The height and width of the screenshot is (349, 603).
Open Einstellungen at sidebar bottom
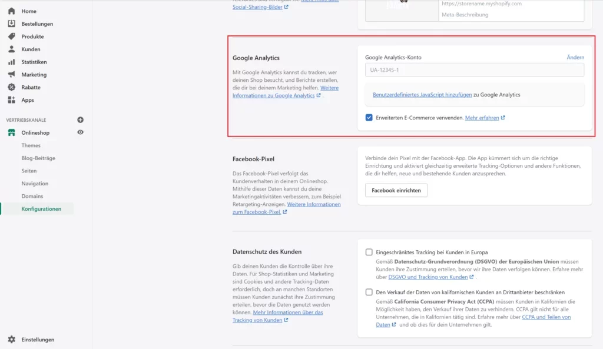point(38,340)
